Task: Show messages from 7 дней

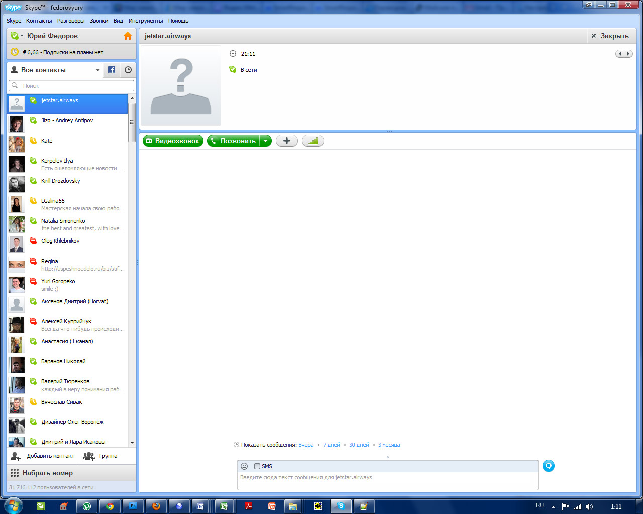Action: [332, 445]
